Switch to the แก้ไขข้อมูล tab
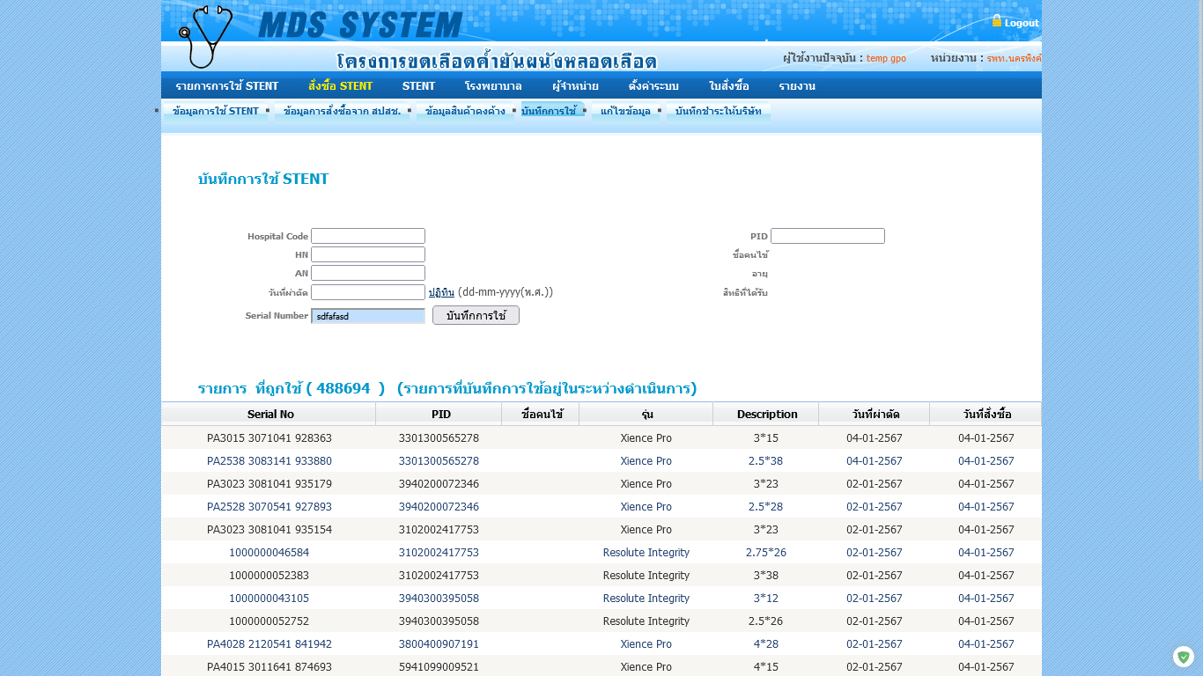The height and width of the screenshot is (676, 1203). pos(624,111)
